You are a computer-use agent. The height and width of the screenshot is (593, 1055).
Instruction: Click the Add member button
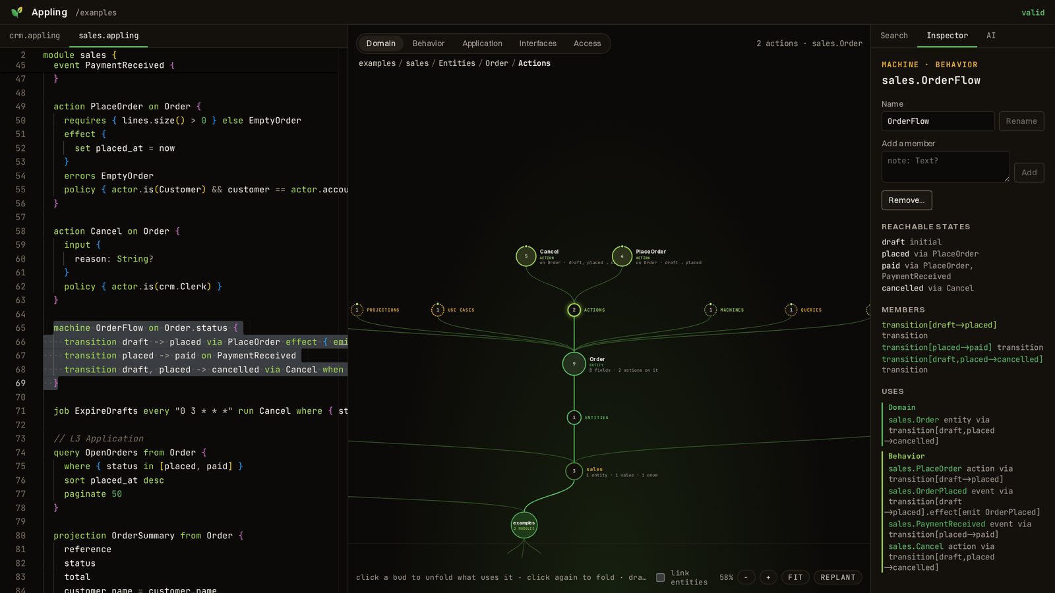pyautogui.click(x=1029, y=173)
